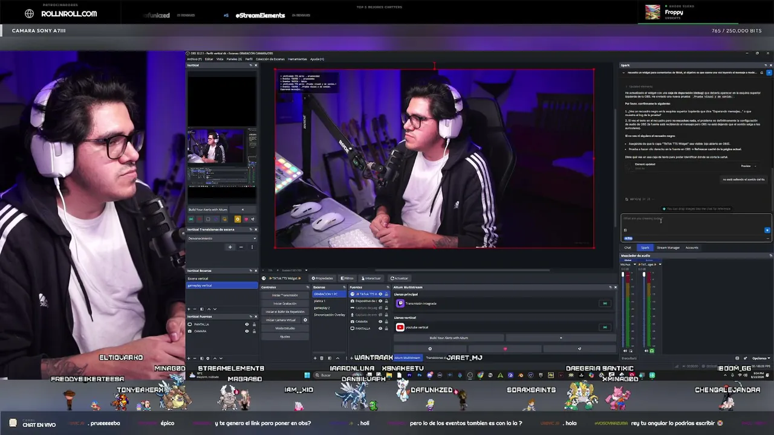Toggle visibility of Dispositivo de captura source
The width and height of the screenshot is (774, 435).
(380, 301)
